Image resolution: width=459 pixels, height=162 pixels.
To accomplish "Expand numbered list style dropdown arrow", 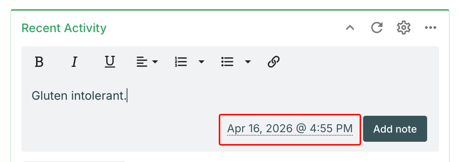I will point(201,62).
